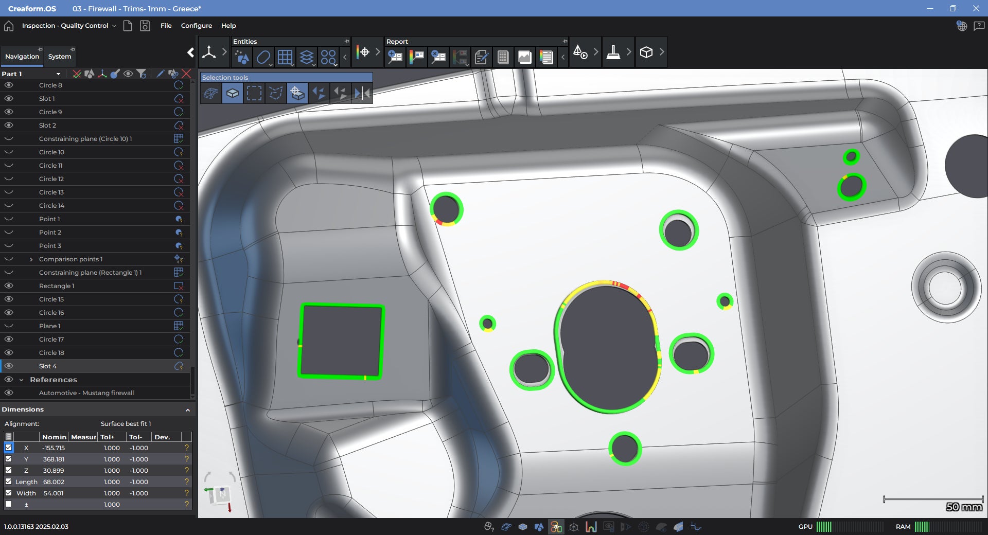Select the grid plane entity tool
The image size is (988, 535).
[285, 57]
